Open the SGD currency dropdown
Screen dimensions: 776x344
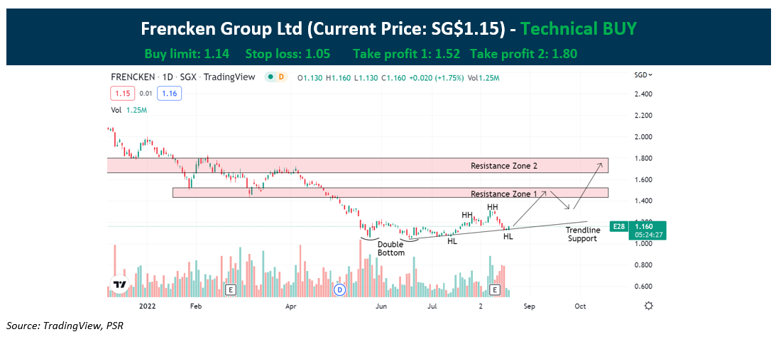coord(643,75)
